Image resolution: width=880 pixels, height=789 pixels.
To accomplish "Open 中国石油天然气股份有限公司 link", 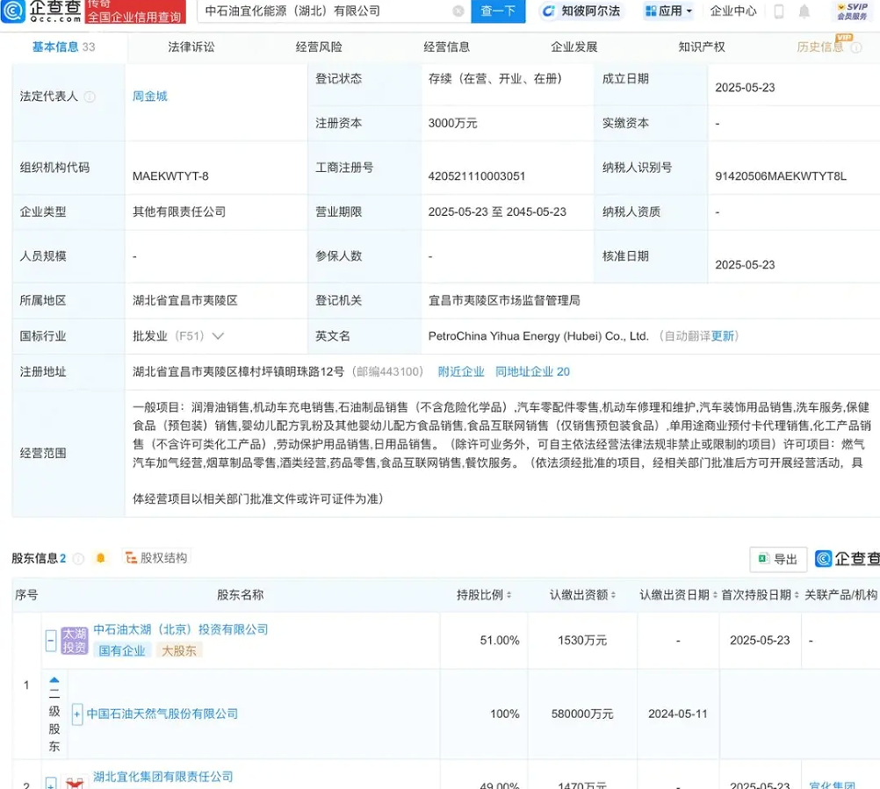I will coord(162,714).
